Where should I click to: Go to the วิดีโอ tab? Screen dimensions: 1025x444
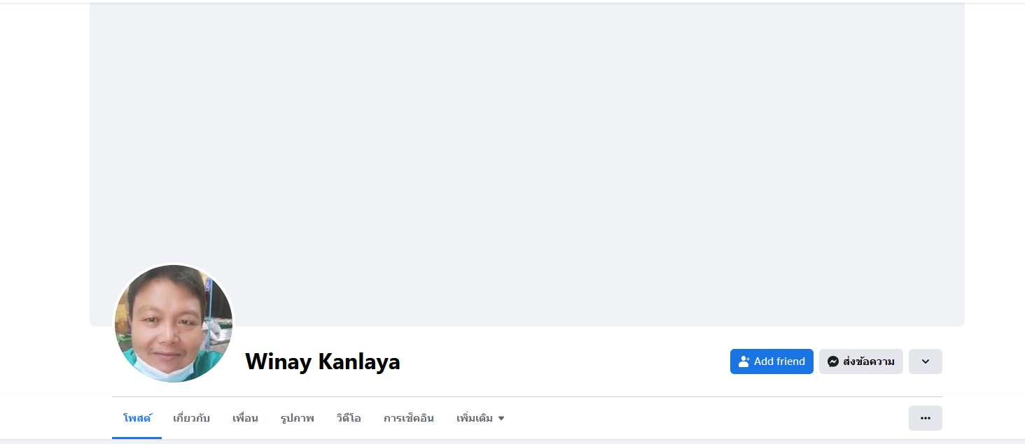coord(349,418)
